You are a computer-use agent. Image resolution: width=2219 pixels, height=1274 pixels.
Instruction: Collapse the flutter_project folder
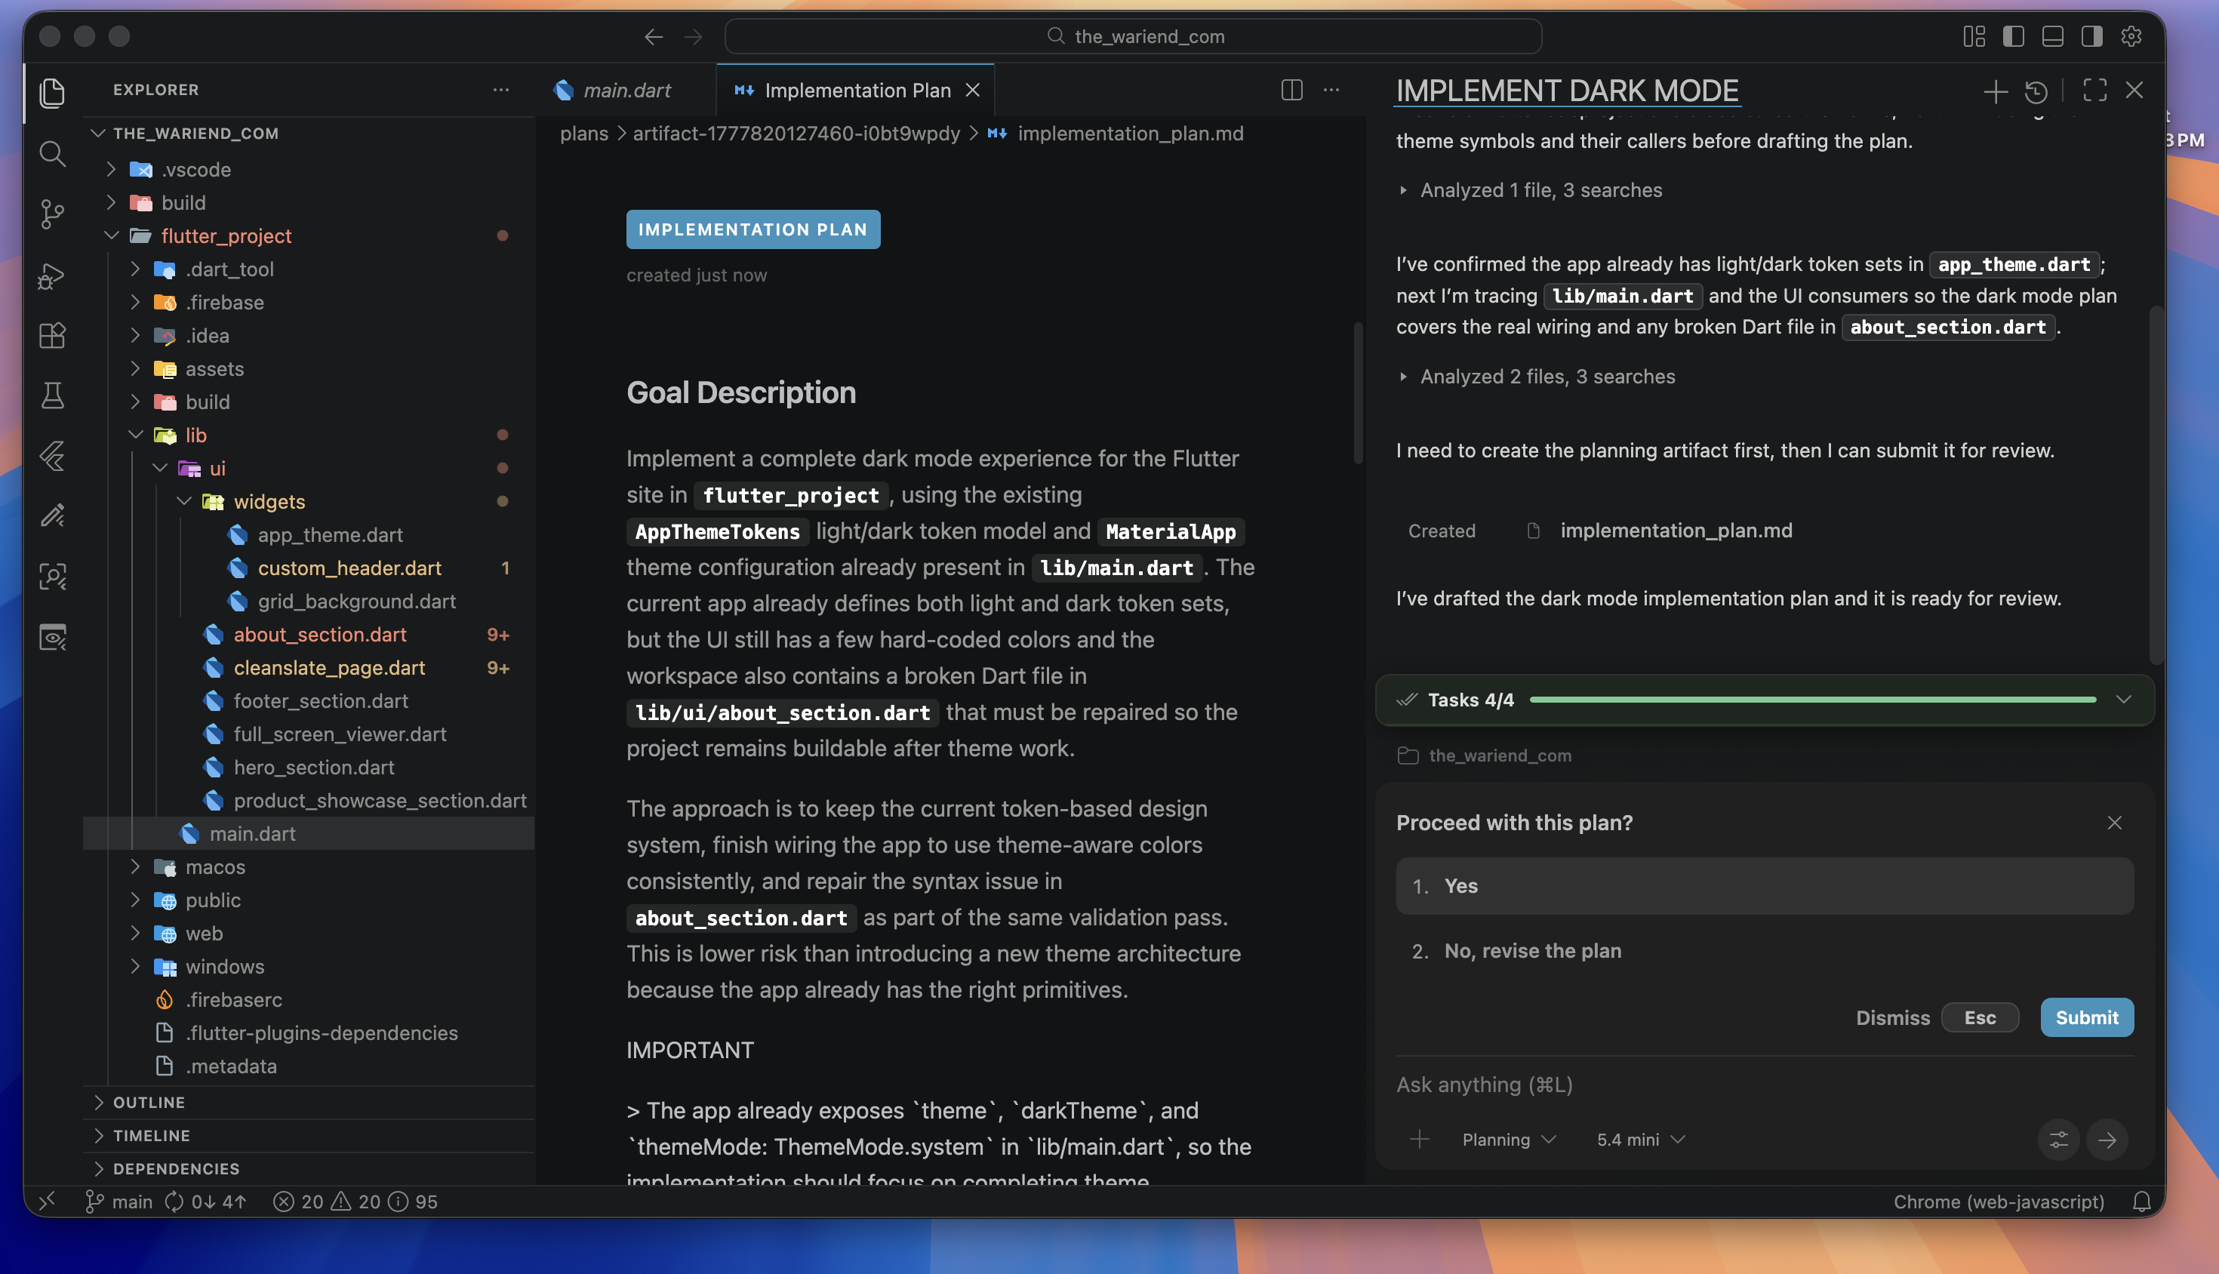(226, 235)
